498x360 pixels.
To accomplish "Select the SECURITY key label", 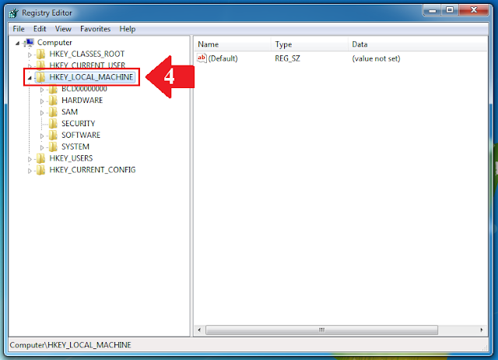I will 78,123.
